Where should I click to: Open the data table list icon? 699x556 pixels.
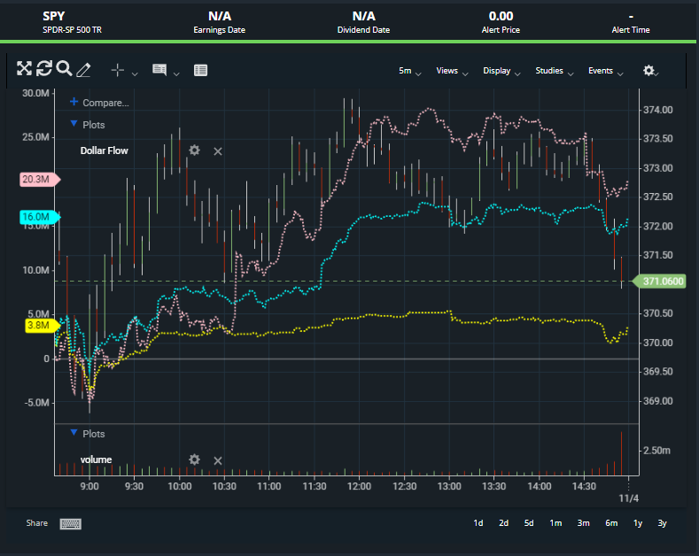pyautogui.click(x=200, y=70)
